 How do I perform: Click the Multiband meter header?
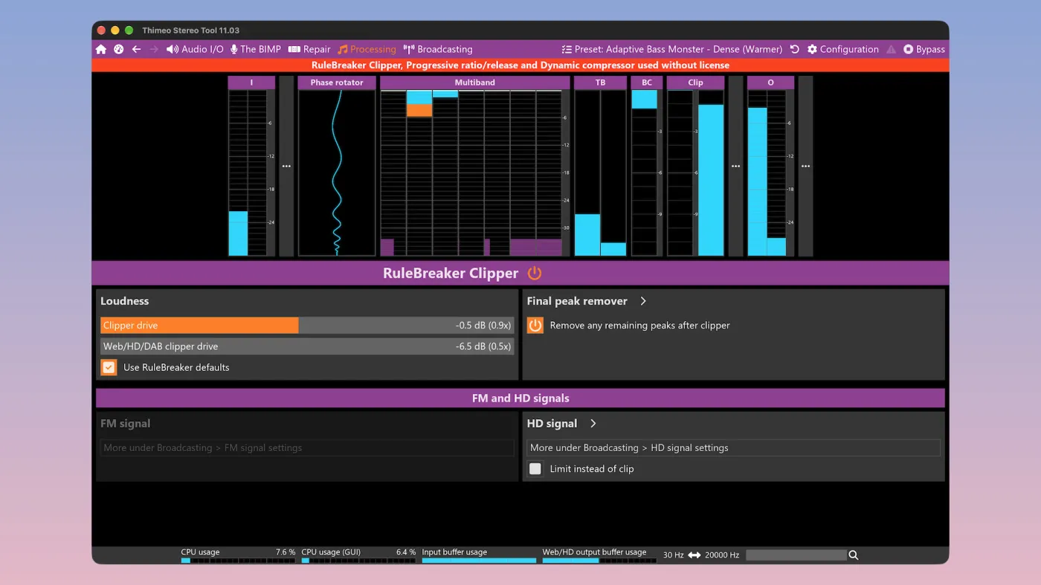click(x=475, y=83)
